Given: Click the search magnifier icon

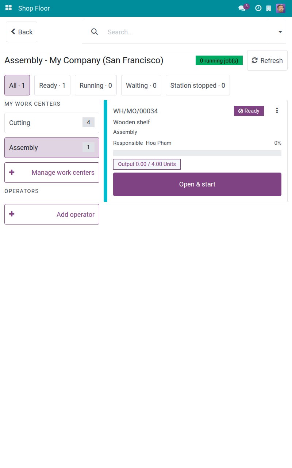Looking at the screenshot, I should 95,32.
